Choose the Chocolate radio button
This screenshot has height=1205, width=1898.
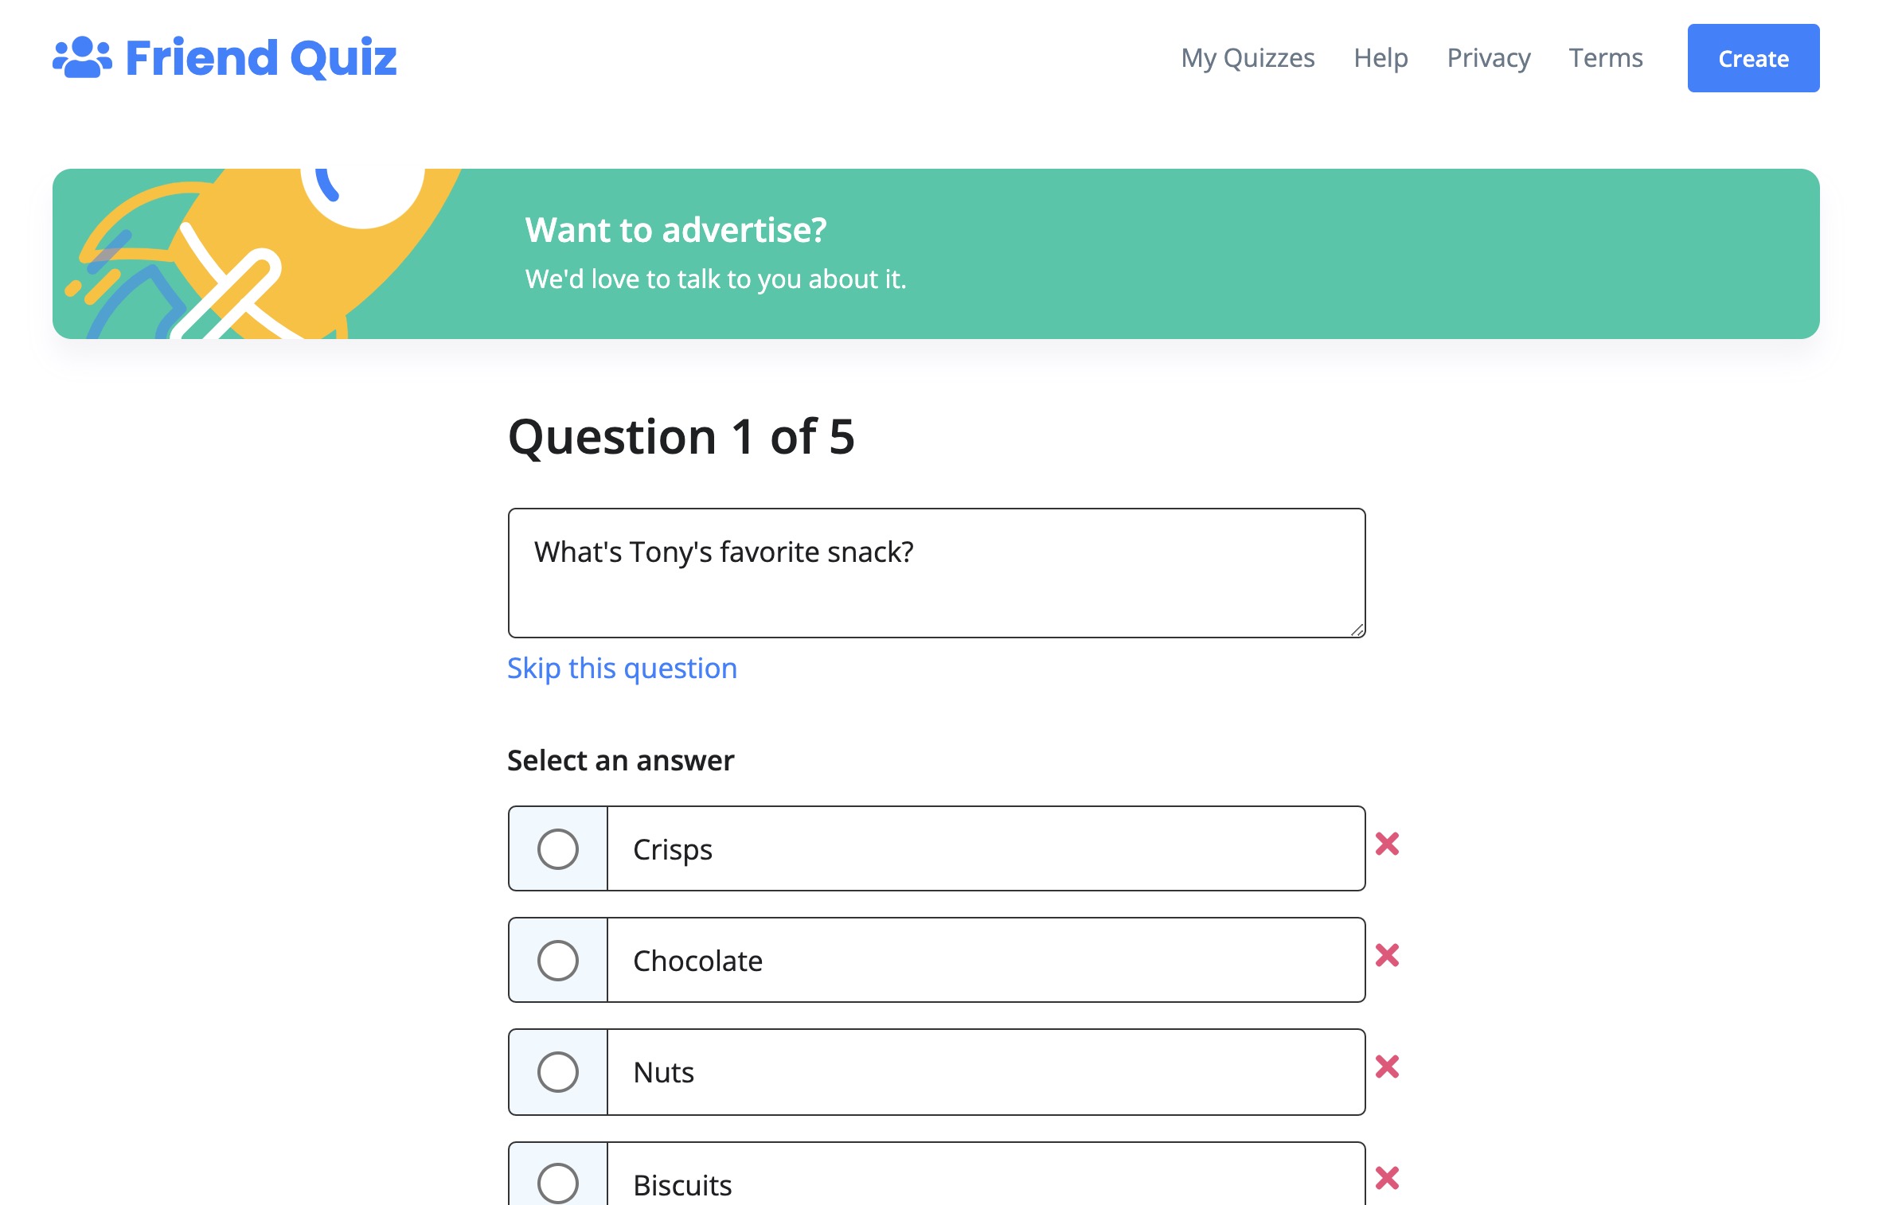point(557,960)
